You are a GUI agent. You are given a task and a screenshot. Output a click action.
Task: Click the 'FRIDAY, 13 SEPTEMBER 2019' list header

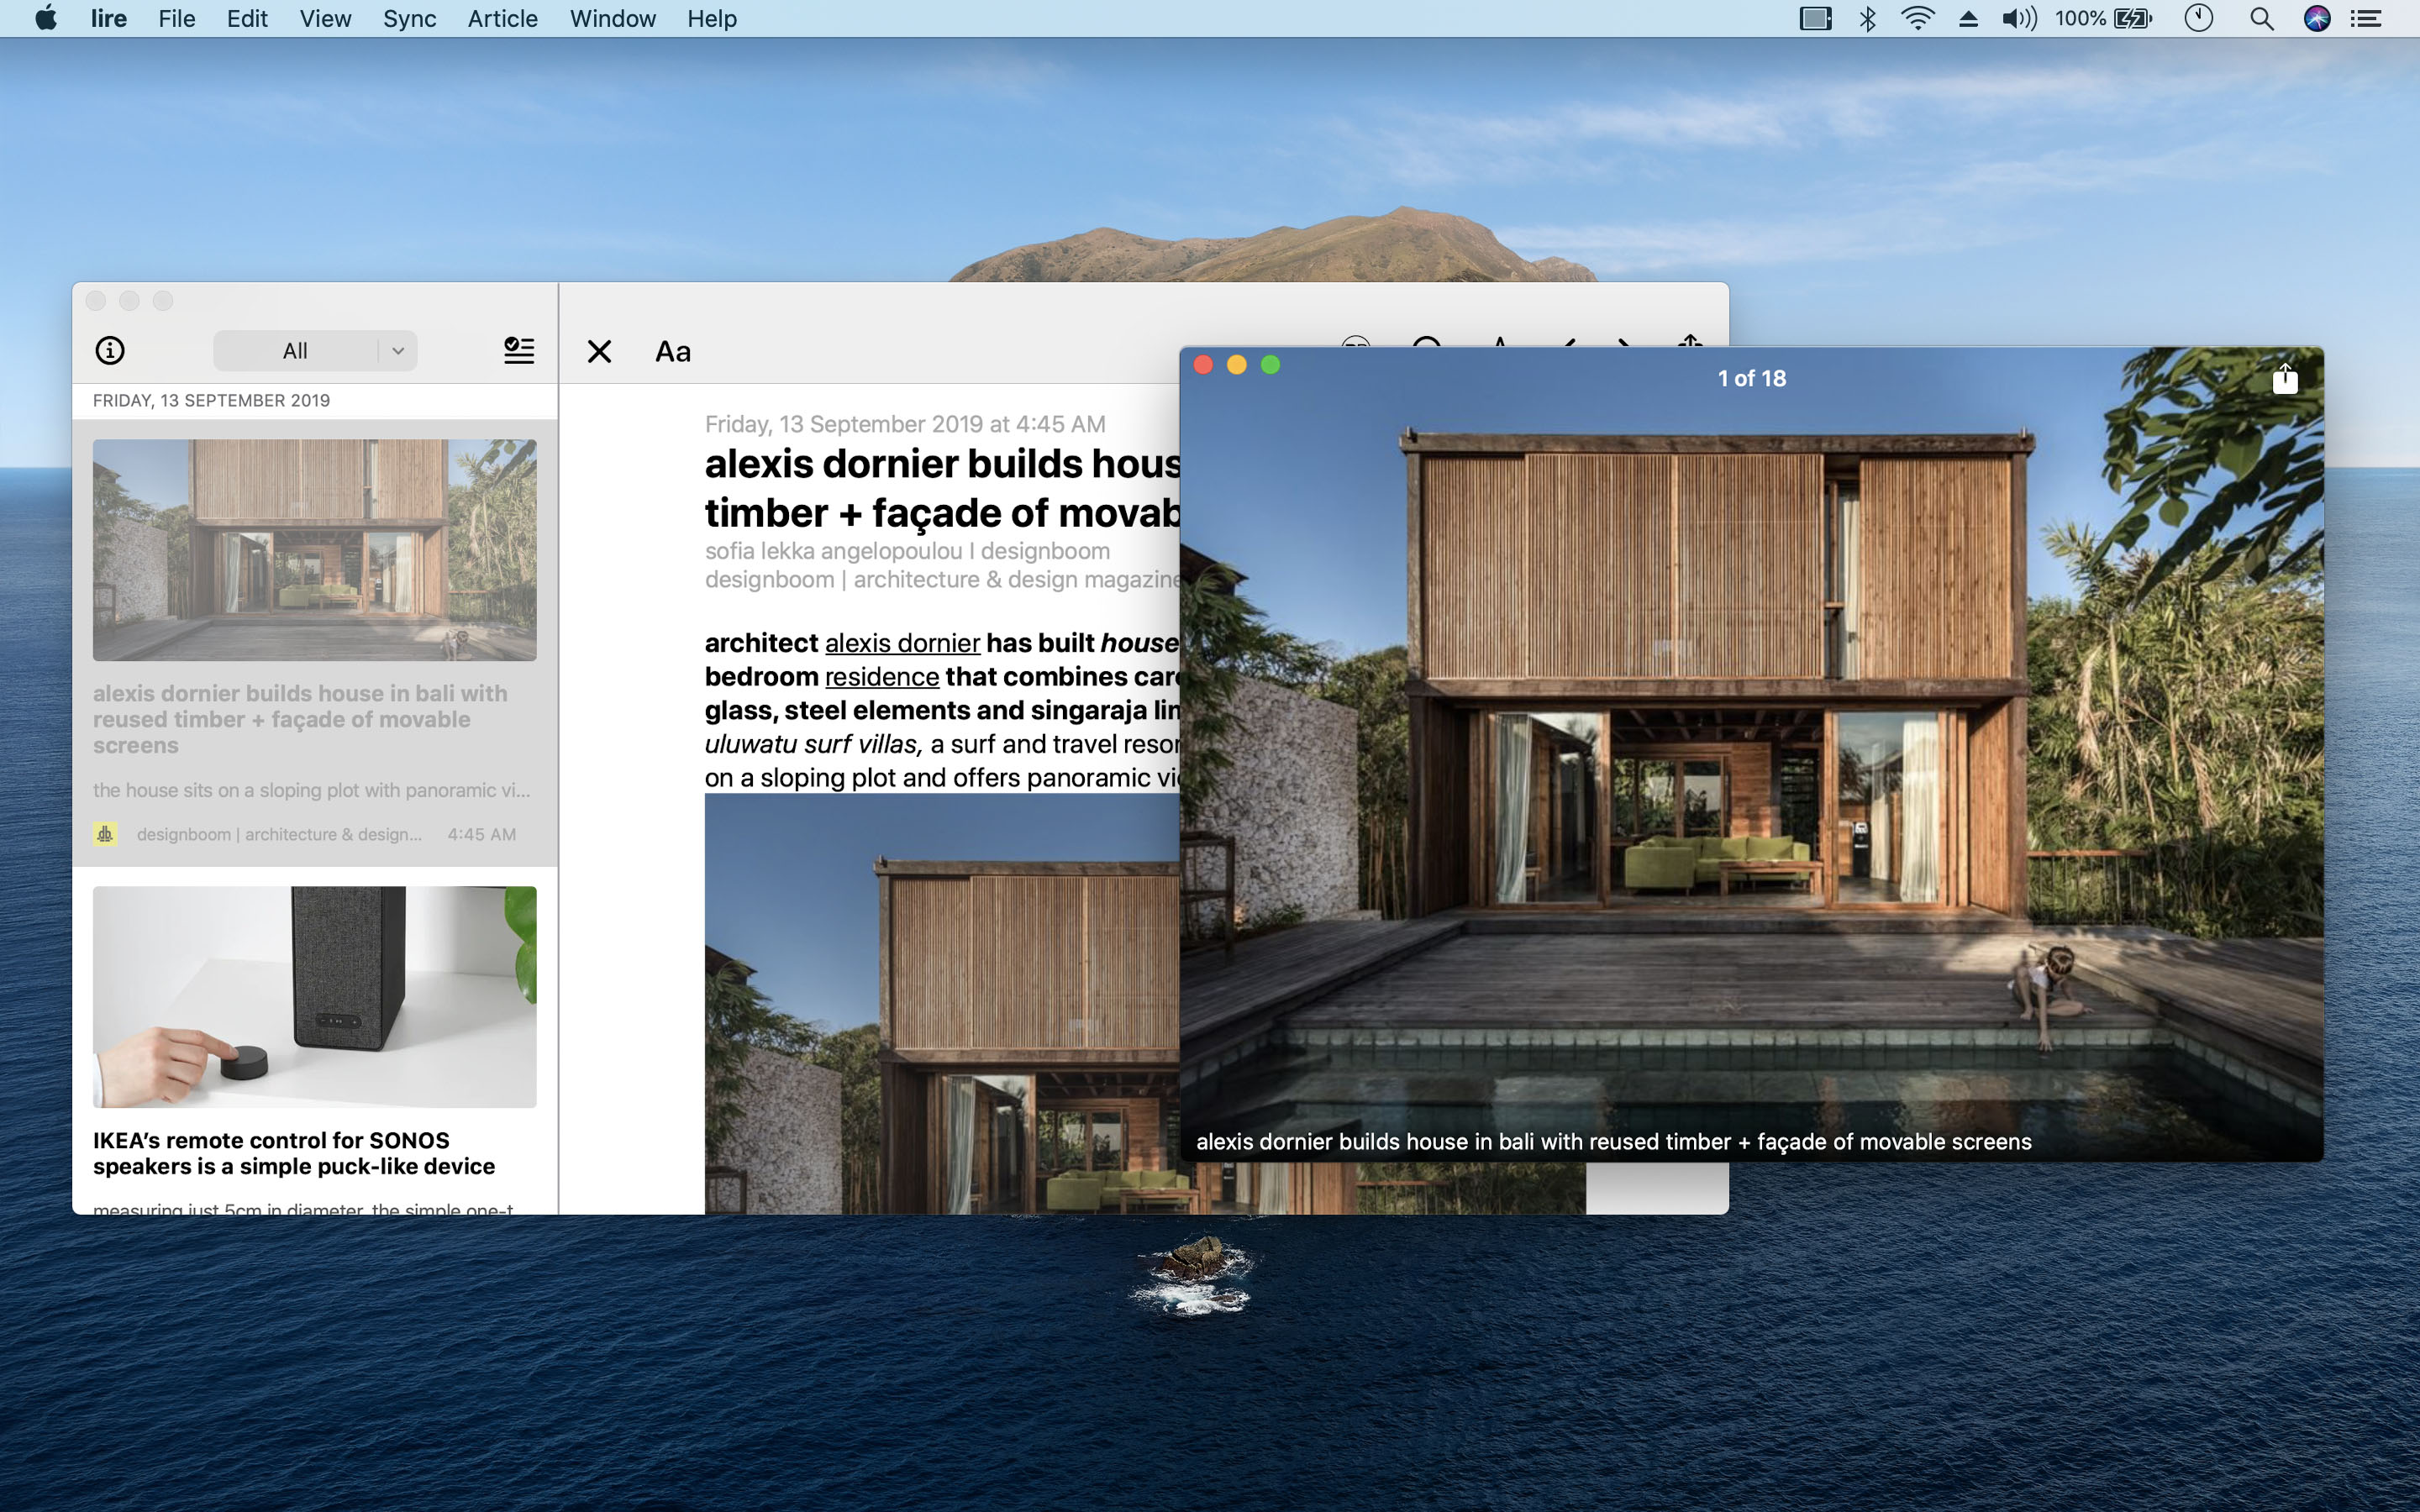pos(211,400)
